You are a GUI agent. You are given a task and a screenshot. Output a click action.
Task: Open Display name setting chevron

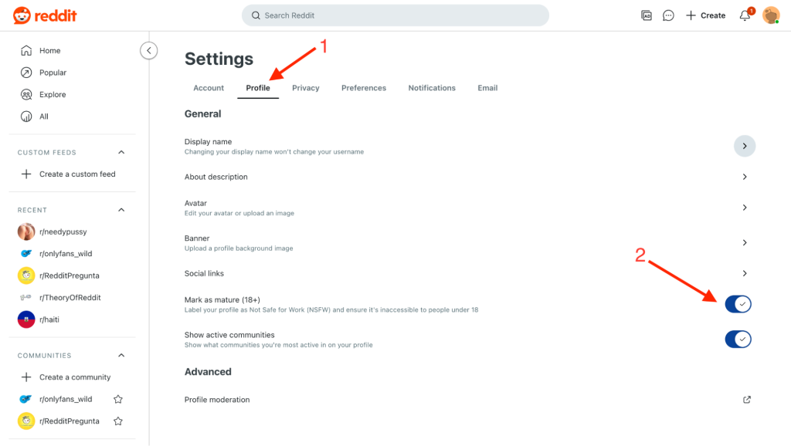pyautogui.click(x=745, y=146)
